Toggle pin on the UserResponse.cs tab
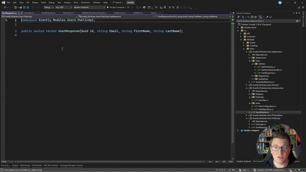 coord(19,13)
